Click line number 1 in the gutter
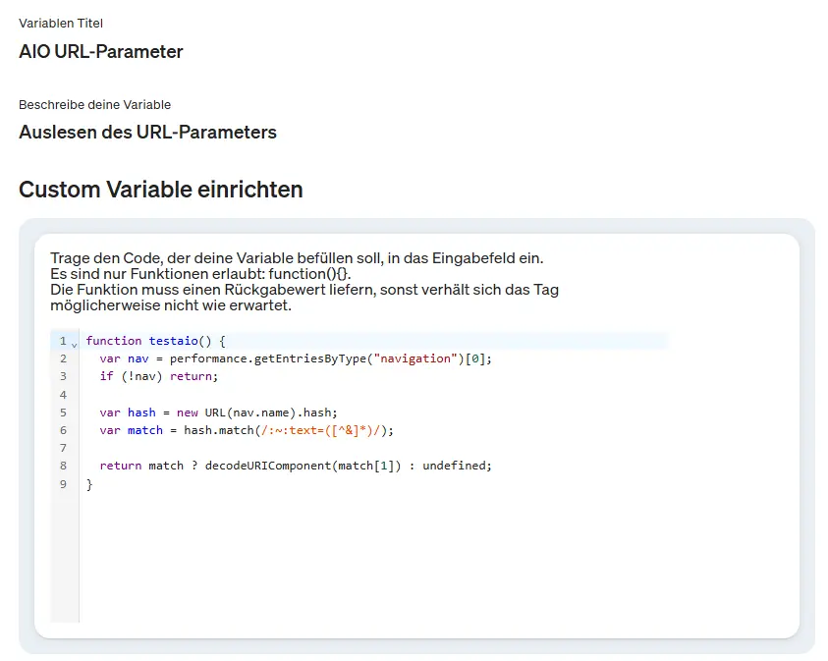Viewport: 828px width, 661px height. pyautogui.click(x=62, y=340)
